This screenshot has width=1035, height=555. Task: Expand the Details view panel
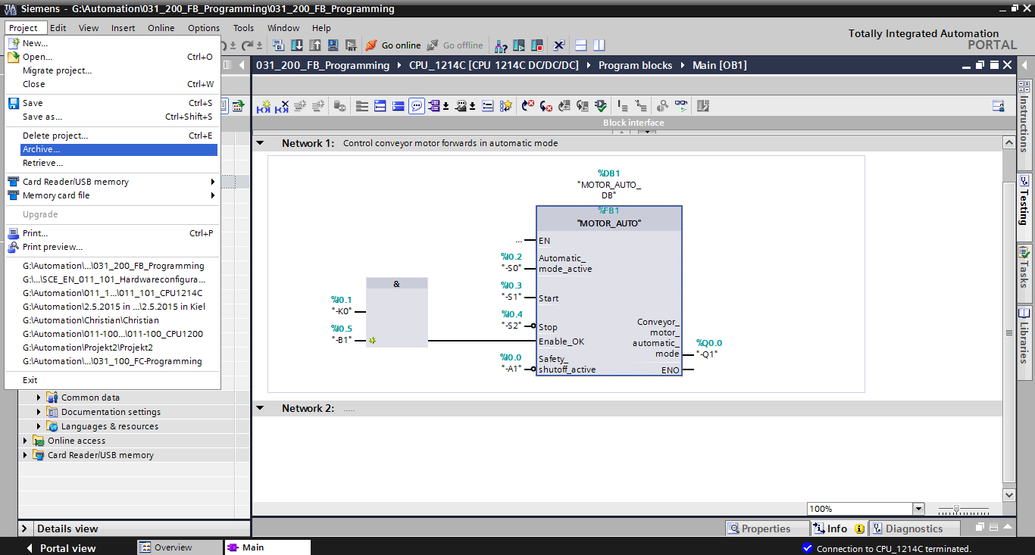25,528
